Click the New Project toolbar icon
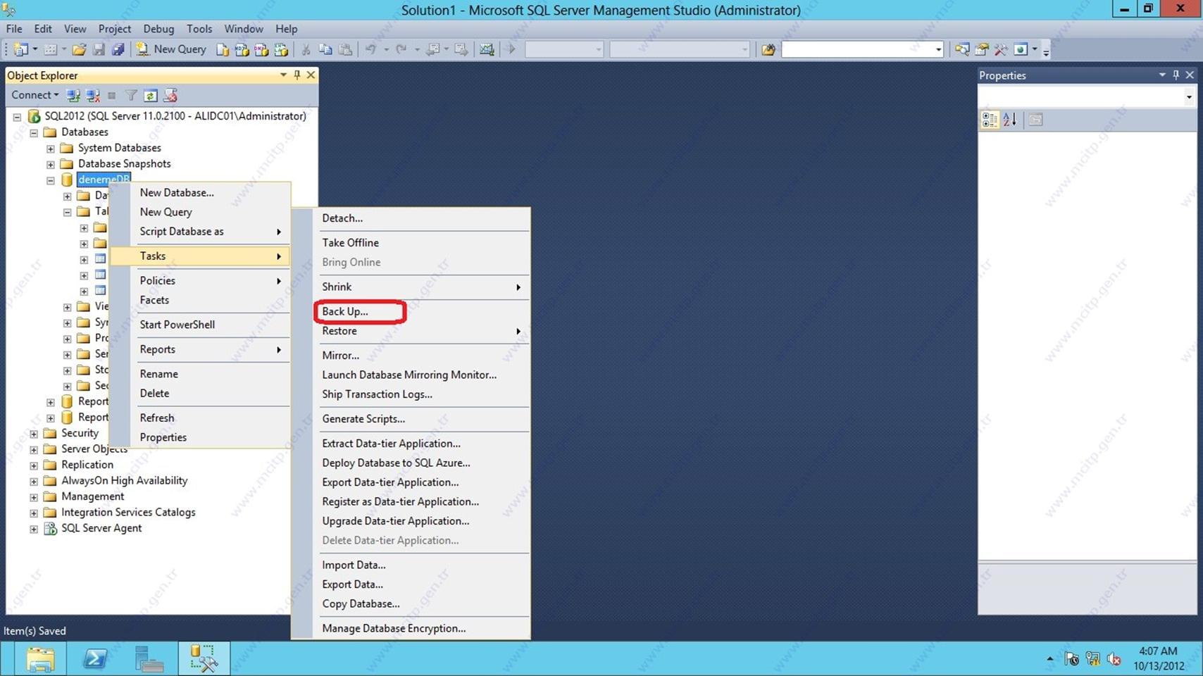 click(x=21, y=49)
